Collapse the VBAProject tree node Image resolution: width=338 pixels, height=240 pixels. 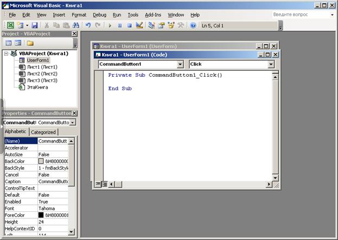pyautogui.click(x=6, y=54)
